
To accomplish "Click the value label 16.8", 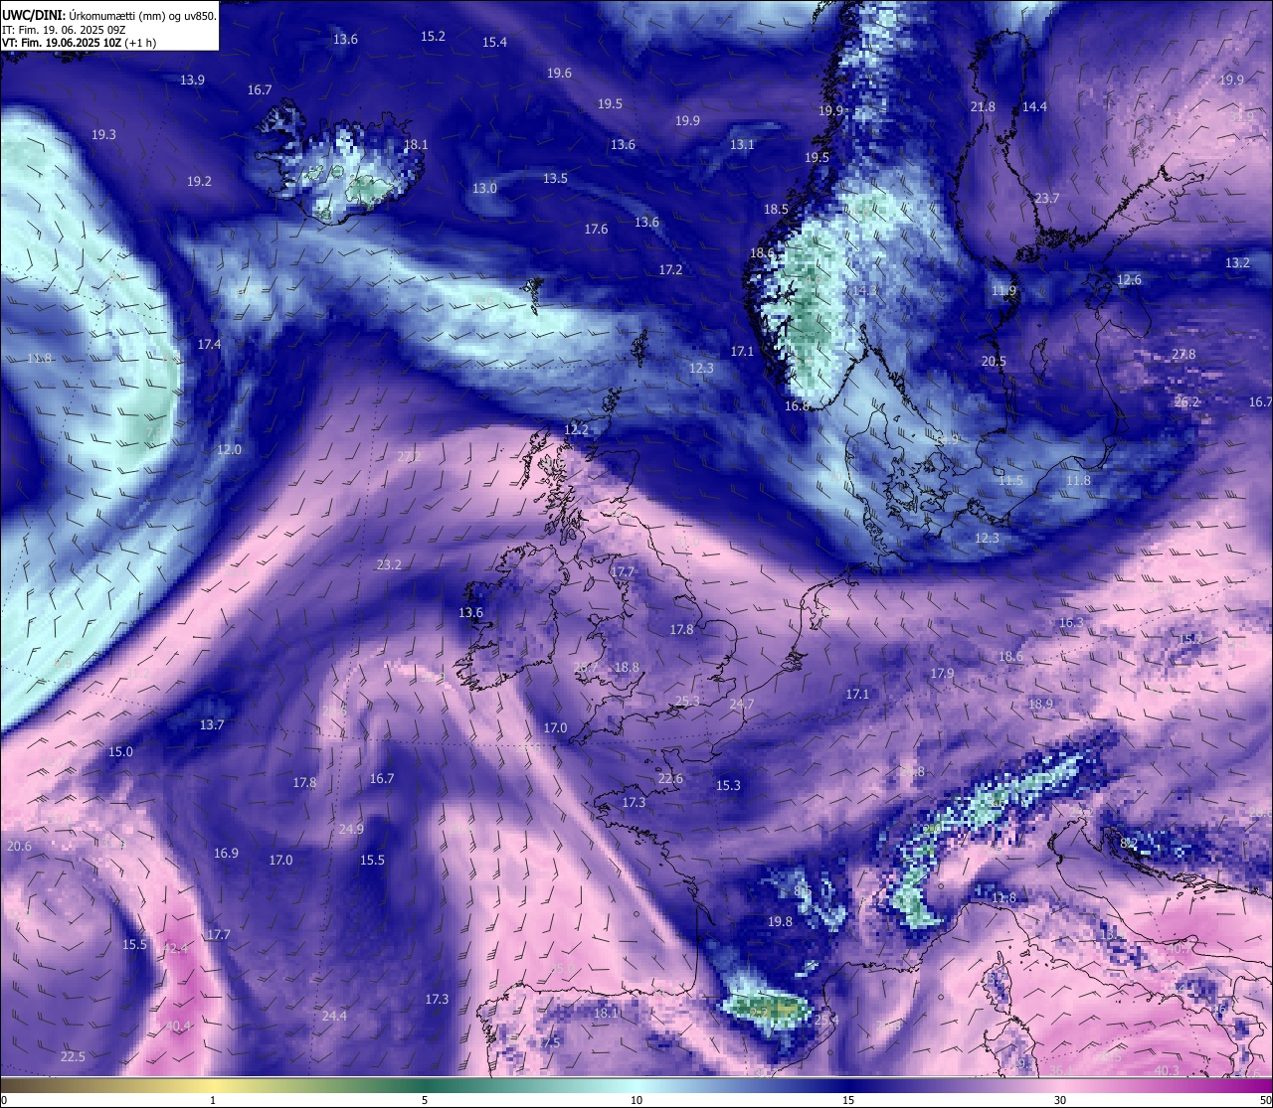I will (x=797, y=405).
